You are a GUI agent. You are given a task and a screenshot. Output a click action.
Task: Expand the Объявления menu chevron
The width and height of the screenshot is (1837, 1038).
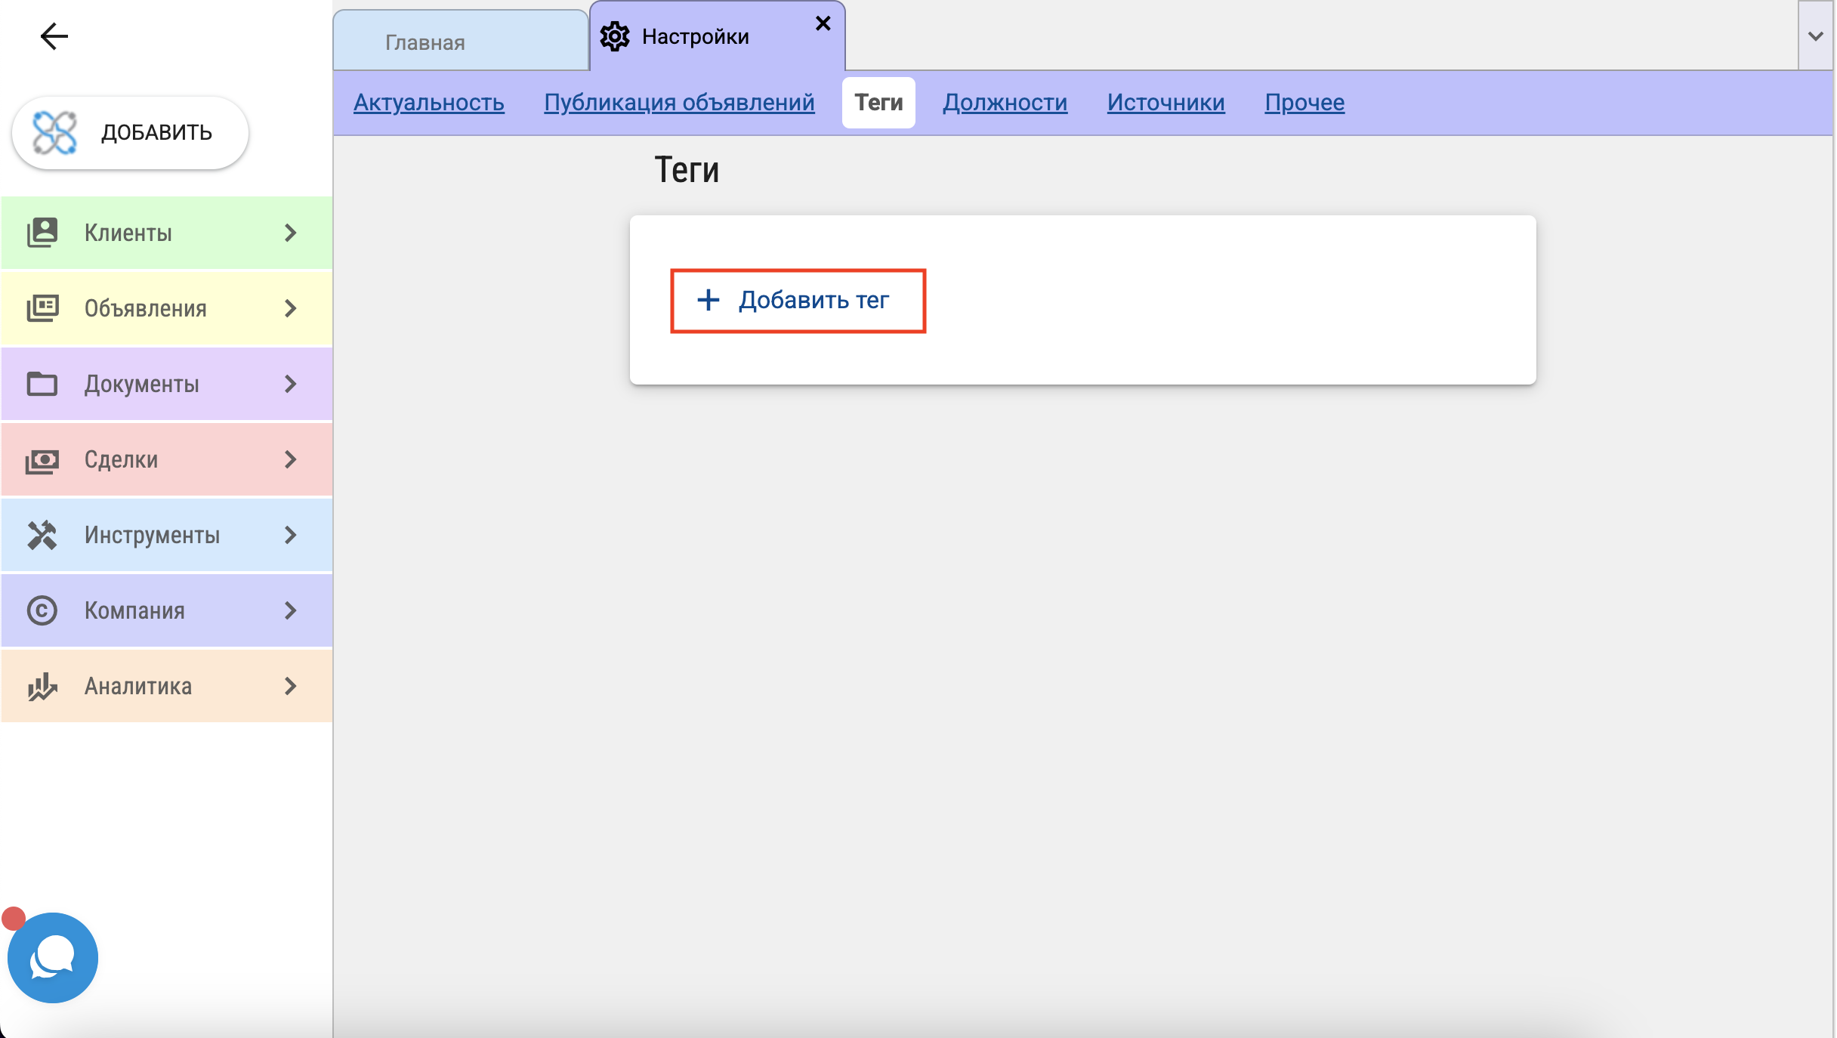click(x=291, y=308)
